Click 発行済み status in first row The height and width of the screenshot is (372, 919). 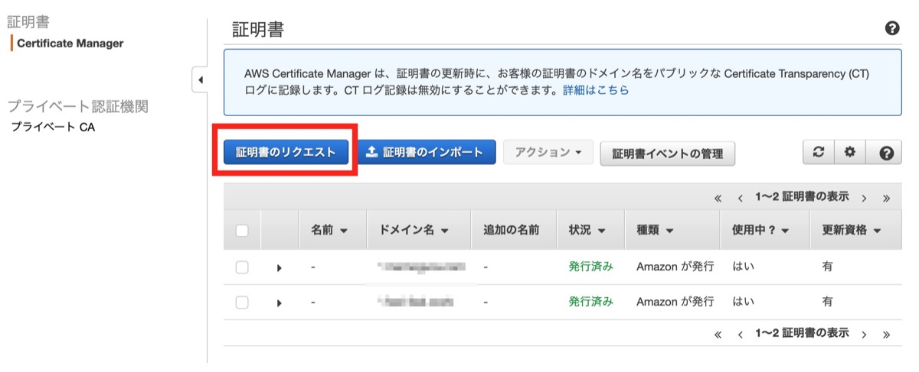click(x=590, y=267)
